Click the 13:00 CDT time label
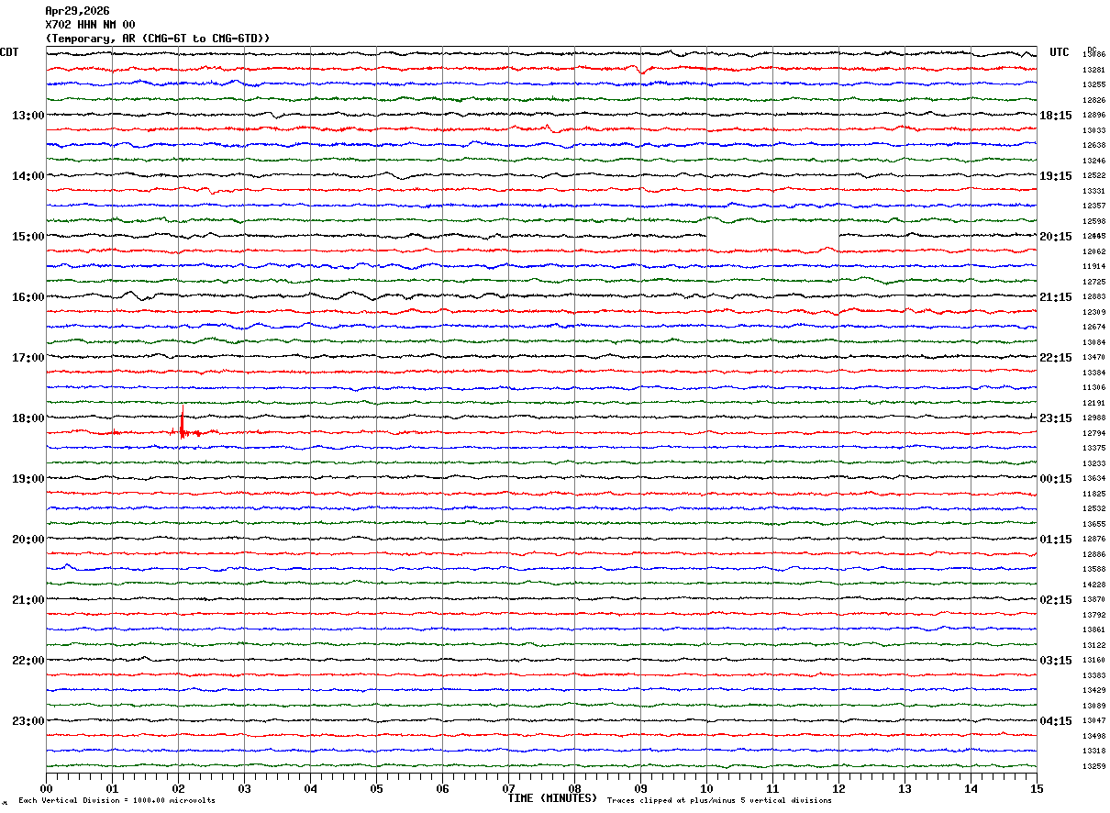Viewport: 1110px width, 813px height. pos(28,116)
